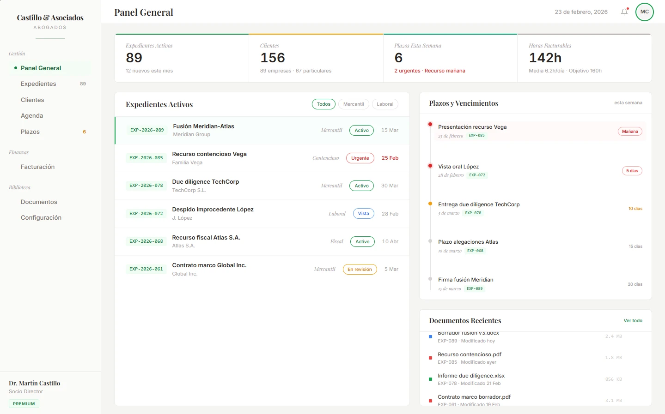
Task: Open the Horas Facturables stat card
Action: (585, 58)
